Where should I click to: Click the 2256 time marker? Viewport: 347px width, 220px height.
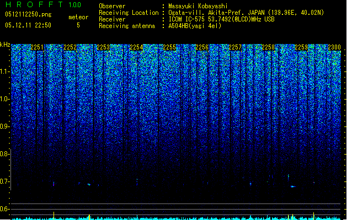pos(202,47)
